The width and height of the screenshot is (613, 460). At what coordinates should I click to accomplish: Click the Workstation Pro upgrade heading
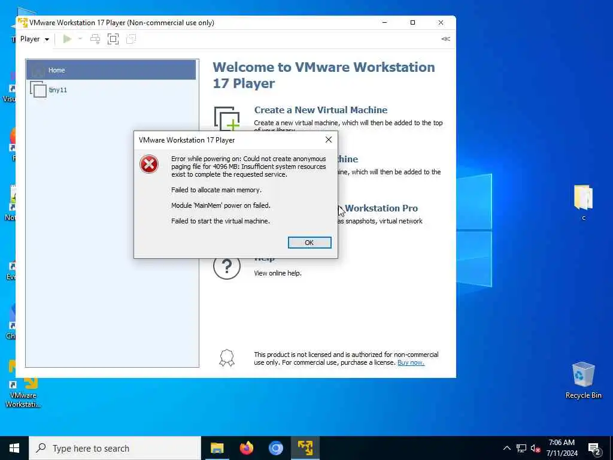[381, 208]
